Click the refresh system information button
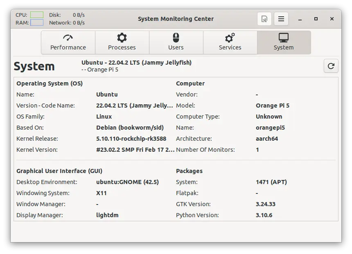The height and width of the screenshot is (254, 352). pos(331,66)
